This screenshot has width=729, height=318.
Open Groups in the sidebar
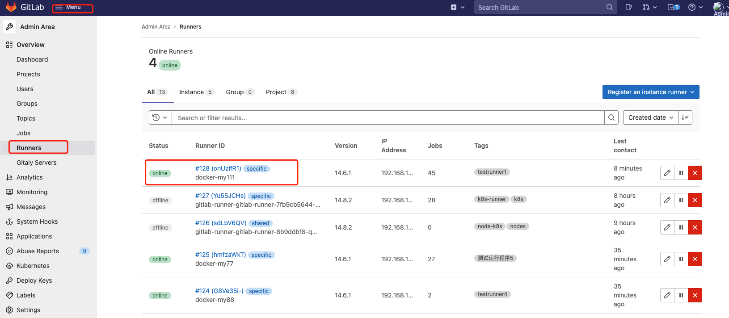(x=27, y=104)
